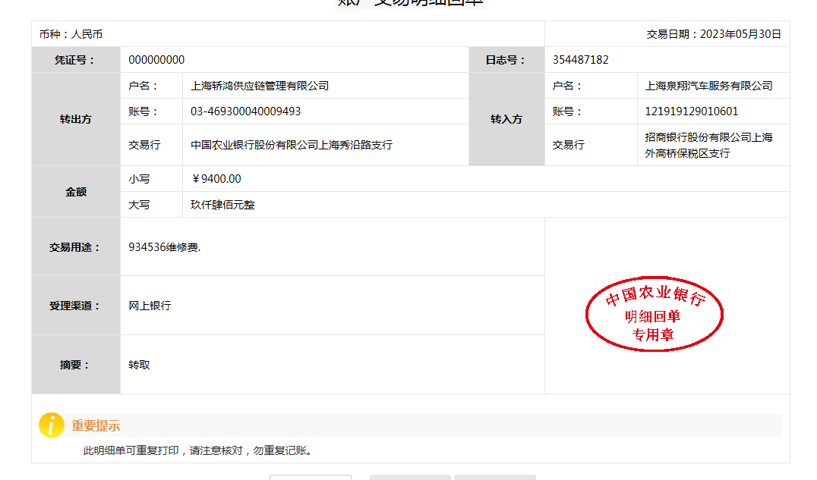Viewport: 817px width, 480px height.
Task: Click payee account number 121919129010601
Action: click(x=691, y=111)
